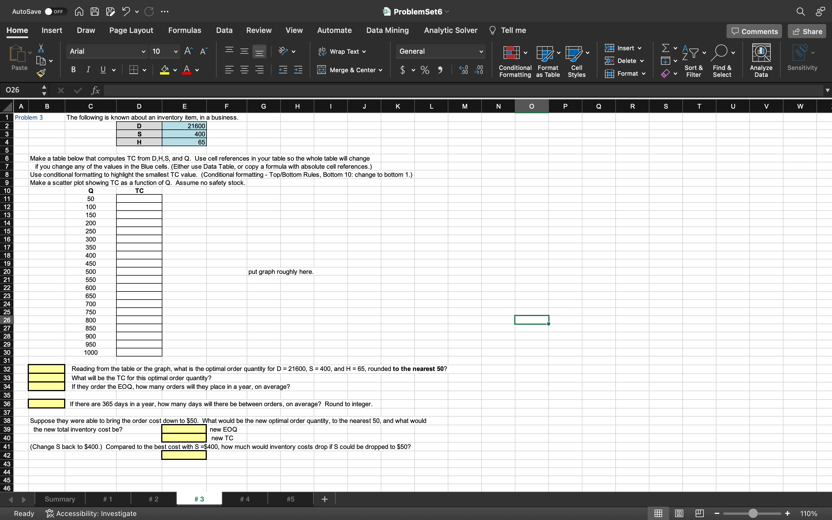Click Analyze Data

(x=761, y=61)
